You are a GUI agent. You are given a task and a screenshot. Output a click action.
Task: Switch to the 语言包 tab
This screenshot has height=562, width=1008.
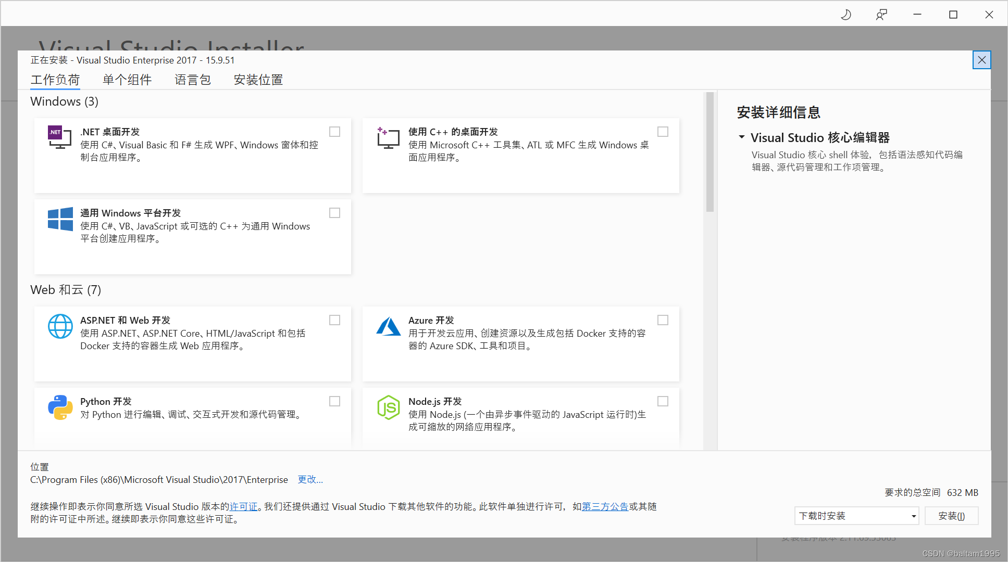point(193,80)
